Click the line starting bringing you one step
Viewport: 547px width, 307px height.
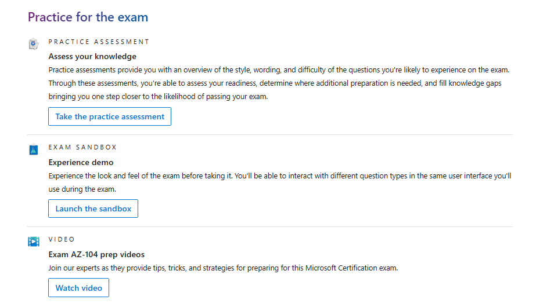[158, 96]
